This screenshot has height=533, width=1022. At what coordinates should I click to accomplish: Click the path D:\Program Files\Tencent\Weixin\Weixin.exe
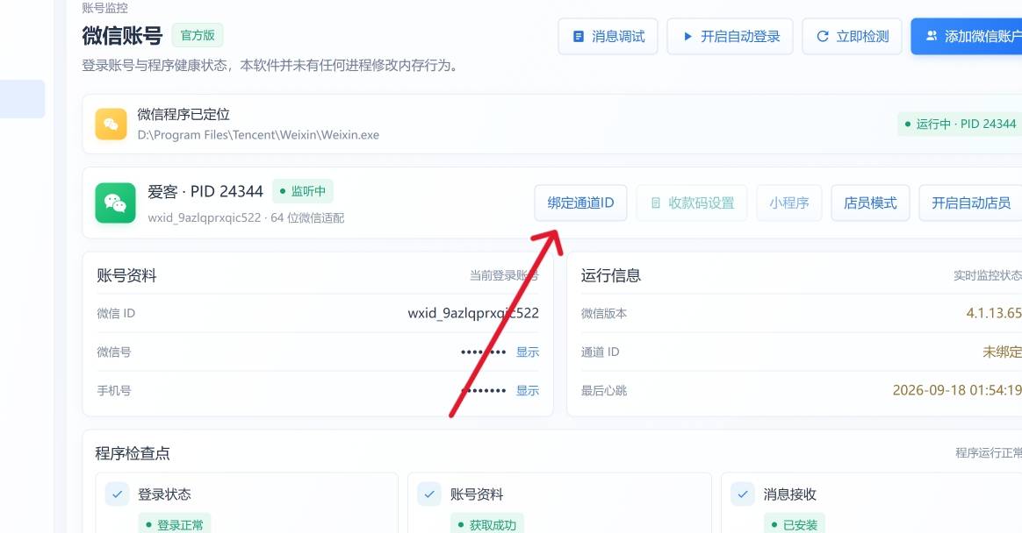[x=258, y=135]
